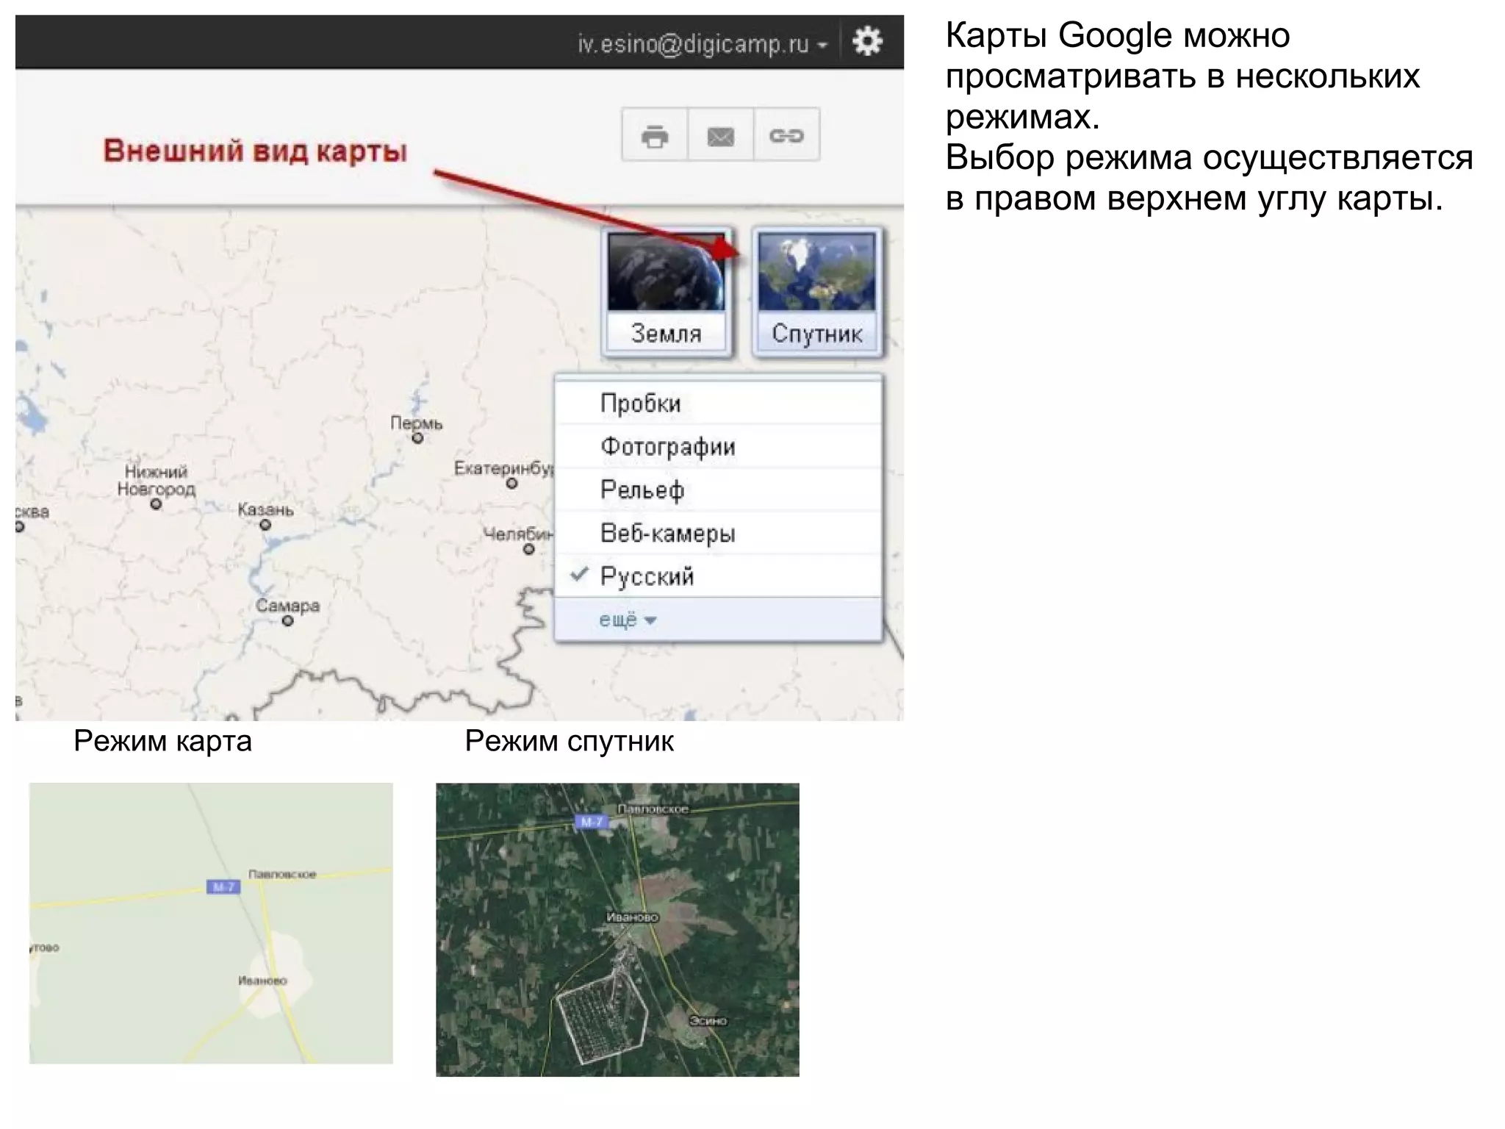Screen dimensions: 1505x1129
Task: Click the Режим спутник satellite image
Action: pyautogui.click(x=617, y=929)
